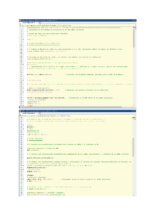
Task: Click the upper editor's vertical scrollbar
Action: coord(133,39)
